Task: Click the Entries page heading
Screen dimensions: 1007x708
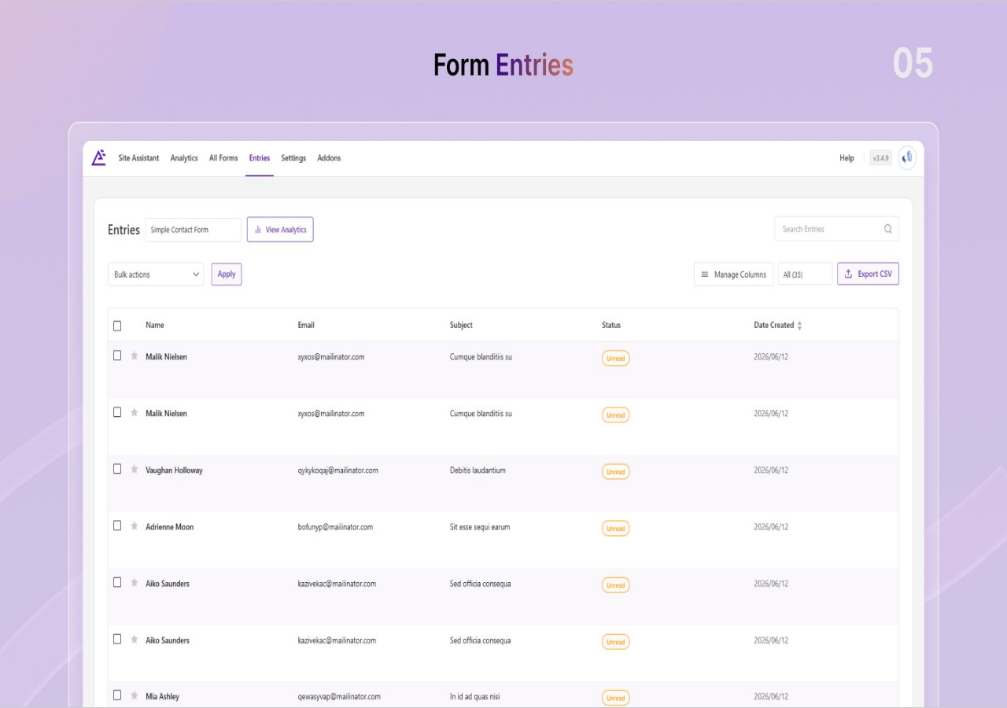Action: (124, 230)
